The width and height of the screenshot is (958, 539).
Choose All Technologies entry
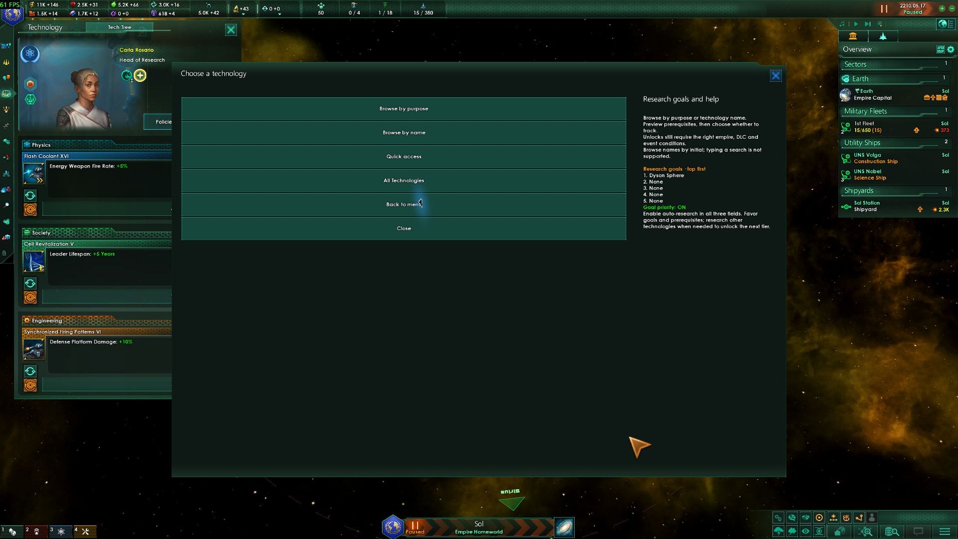click(404, 181)
